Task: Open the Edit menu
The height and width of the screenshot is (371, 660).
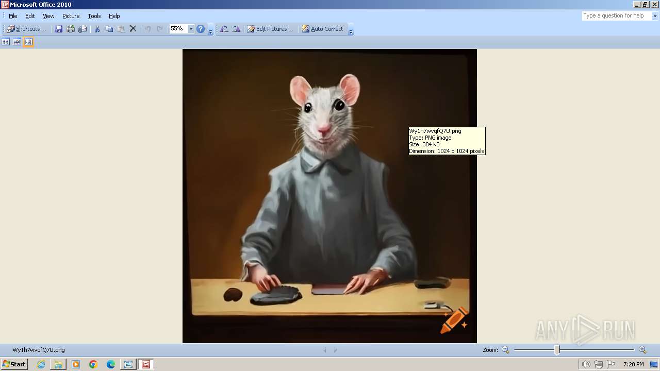Action: click(x=30, y=16)
